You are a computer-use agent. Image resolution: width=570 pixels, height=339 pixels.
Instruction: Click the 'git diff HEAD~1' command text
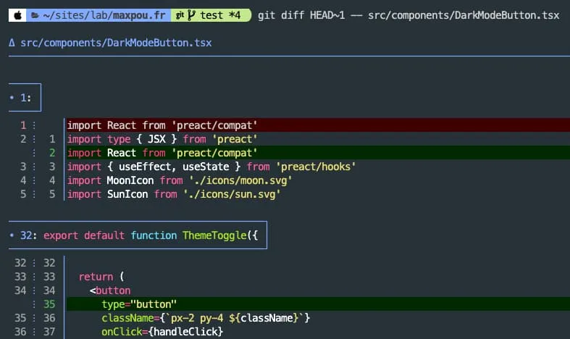click(301, 15)
